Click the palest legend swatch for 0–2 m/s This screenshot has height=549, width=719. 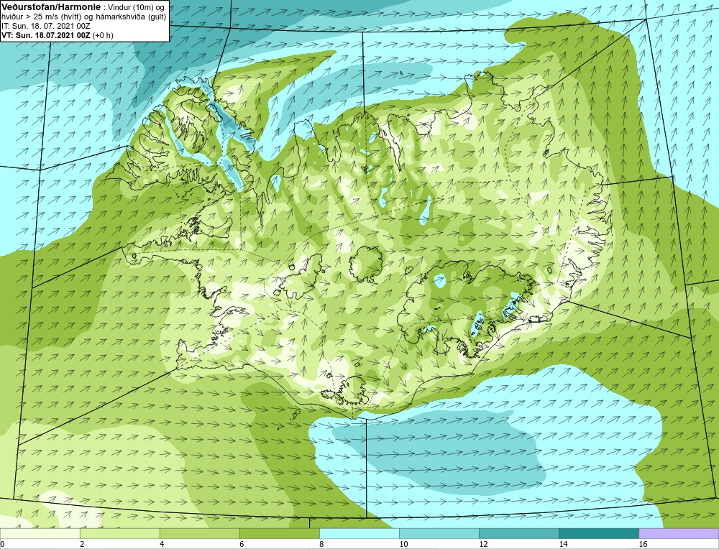click(40, 533)
